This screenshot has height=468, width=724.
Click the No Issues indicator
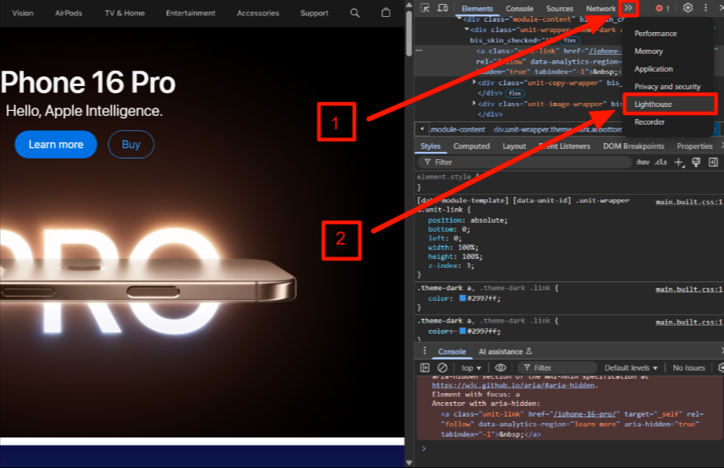[x=689, y=367]
